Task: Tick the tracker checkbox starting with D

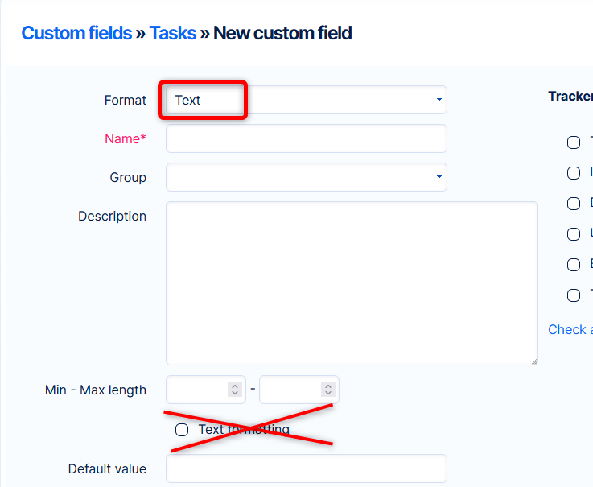Action: point(574,204)
